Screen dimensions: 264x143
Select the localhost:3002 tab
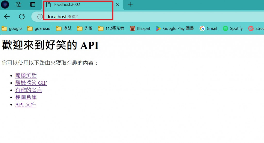pos(82,5)
